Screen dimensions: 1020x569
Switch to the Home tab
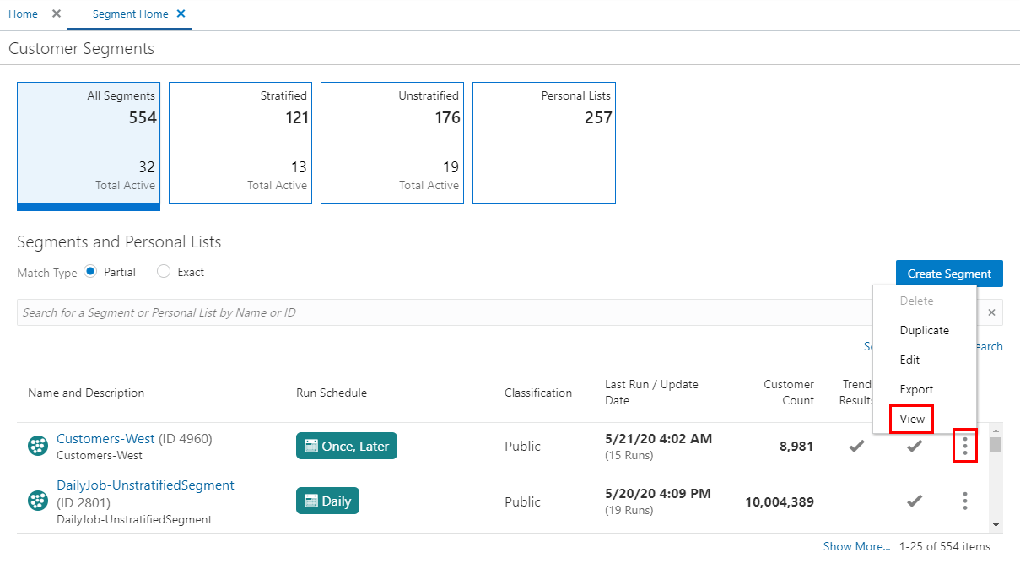[23, 14]
